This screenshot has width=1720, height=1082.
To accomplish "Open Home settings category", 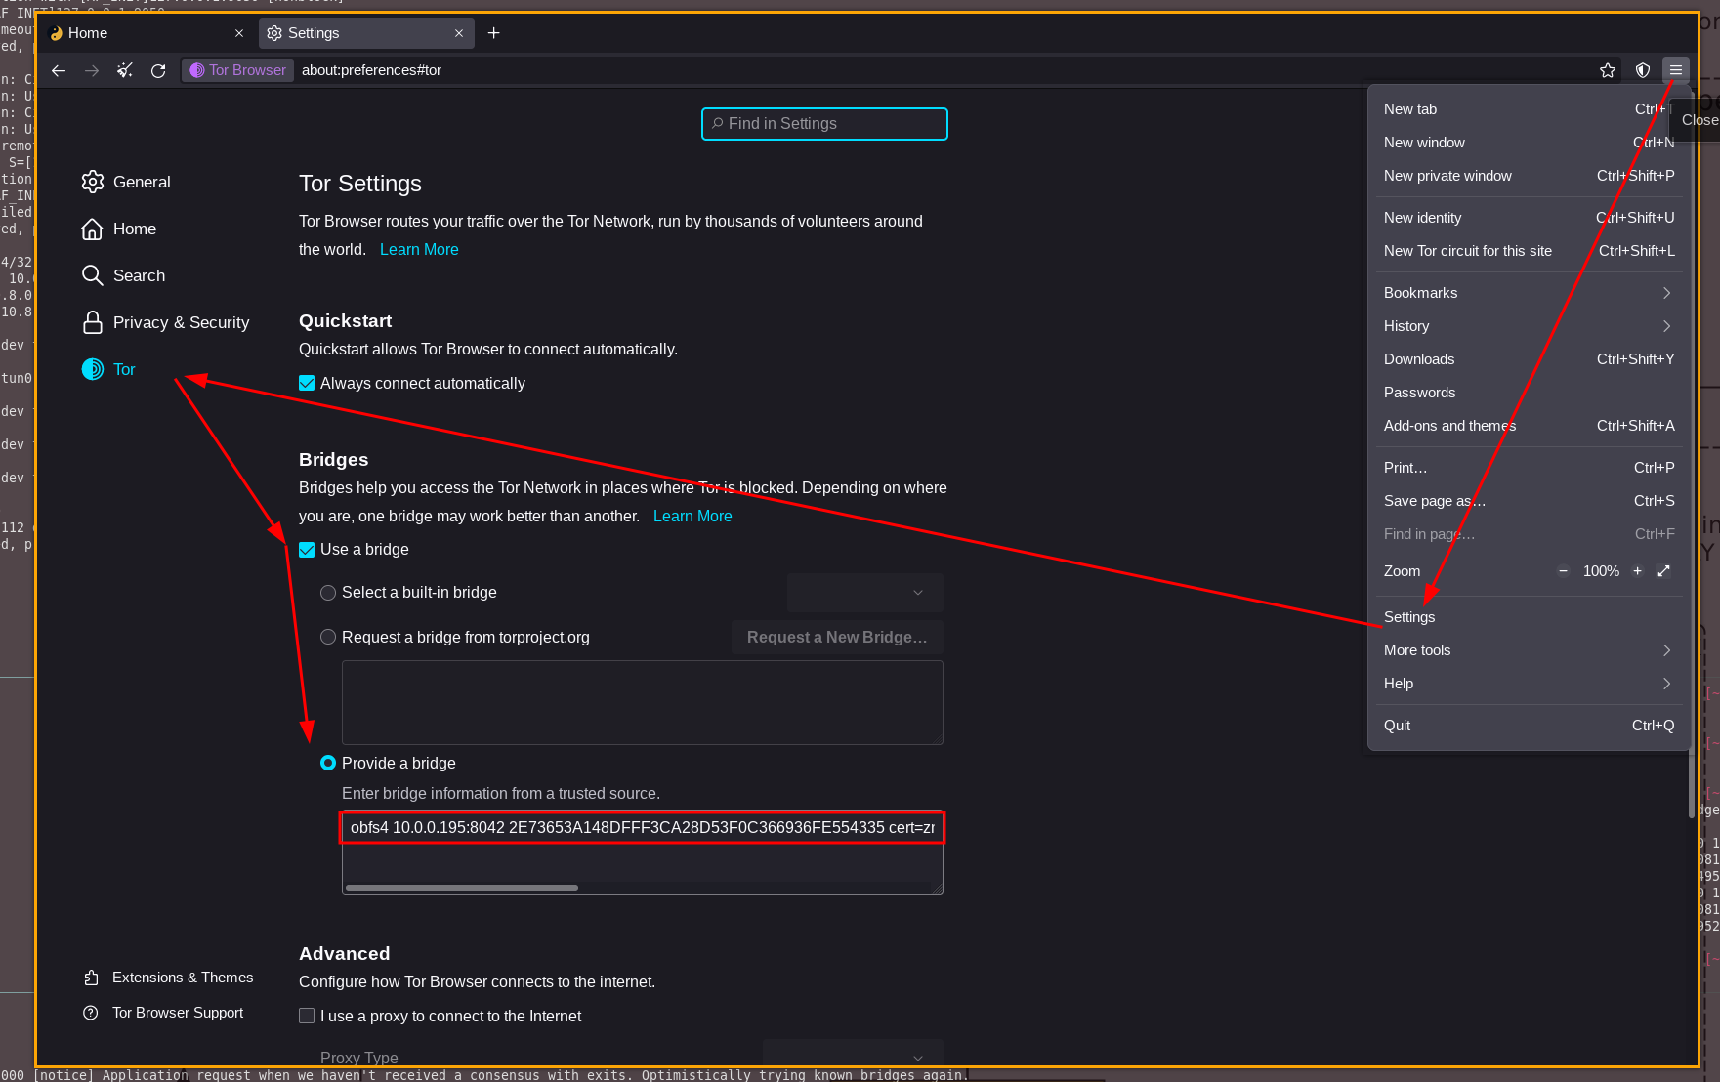I will coord(119,229).
